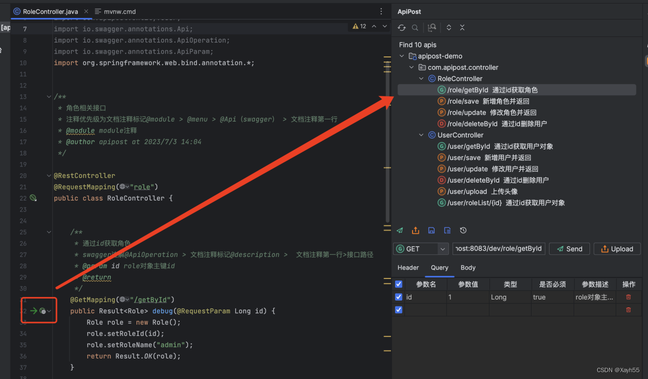Screen dimensions: 648x379
Task: Switch to the Body tab
Action: pyautogui.click(x=468, y=267)
